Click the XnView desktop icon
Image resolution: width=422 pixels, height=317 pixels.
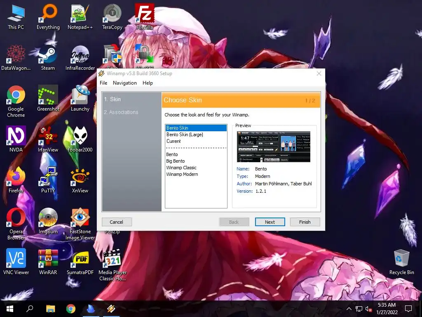(x=80, y=180)
